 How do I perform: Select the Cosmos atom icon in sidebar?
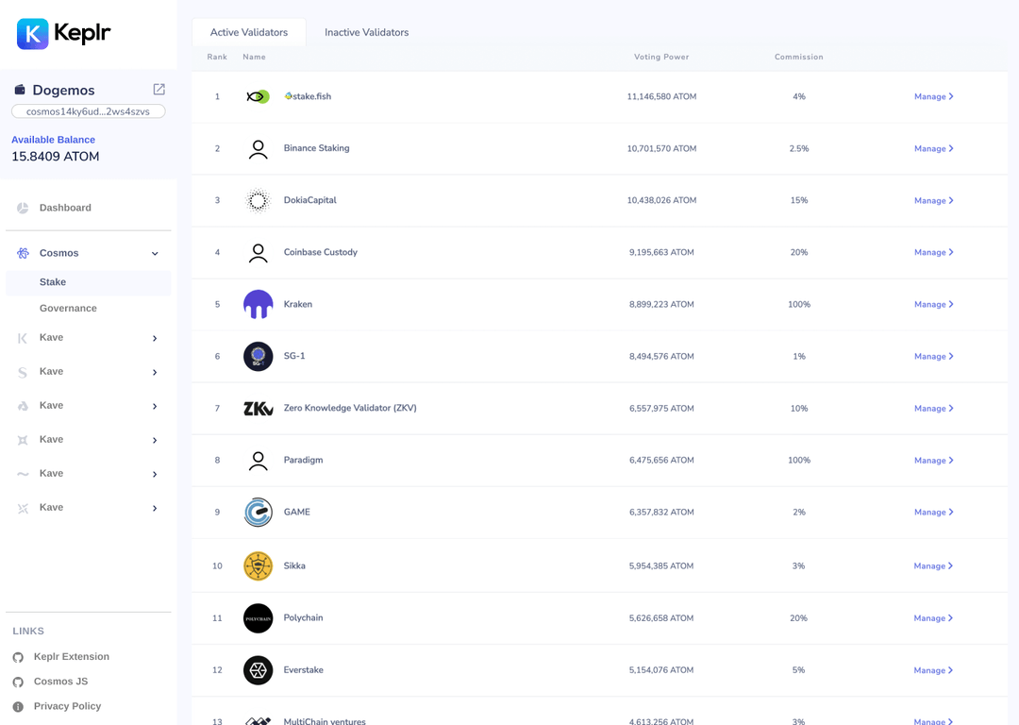24,253
